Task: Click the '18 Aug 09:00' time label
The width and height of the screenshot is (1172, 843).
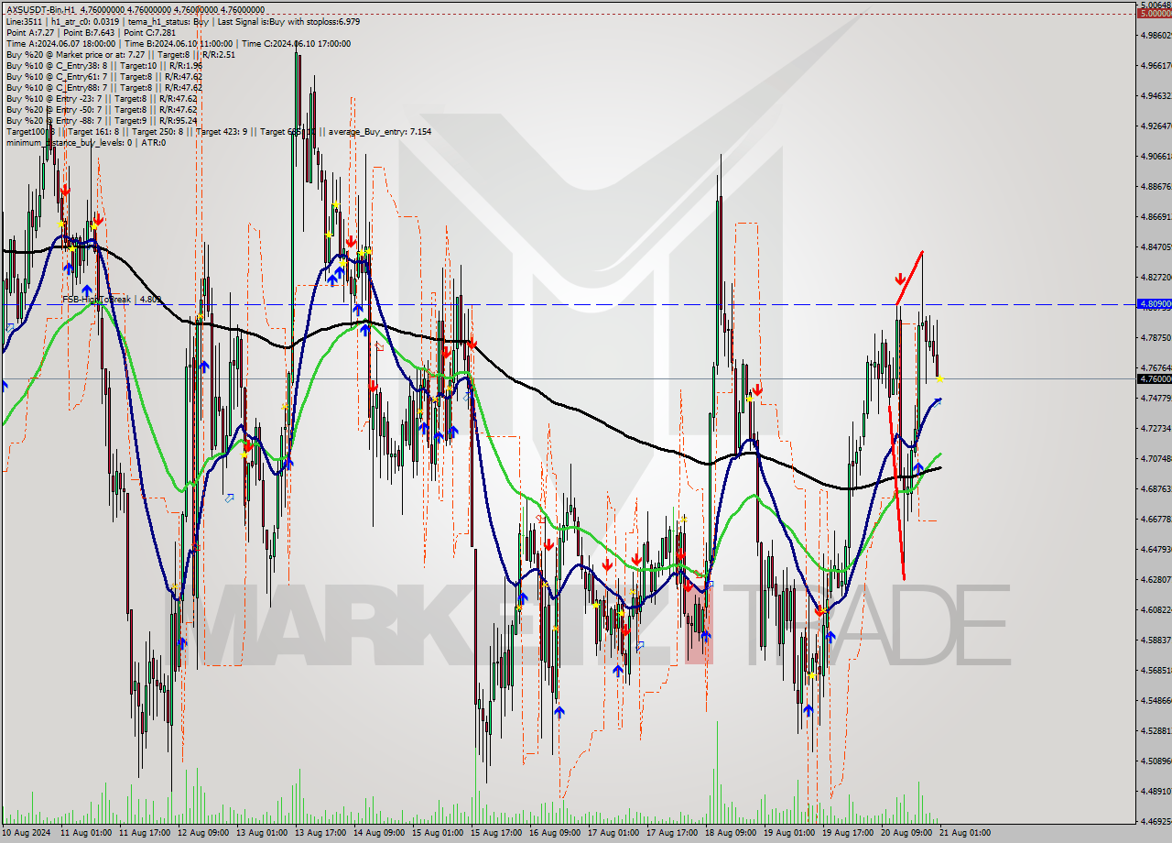Action: click(x=731, y=833)
